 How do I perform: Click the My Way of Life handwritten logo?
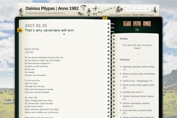(x=104, y=11)
